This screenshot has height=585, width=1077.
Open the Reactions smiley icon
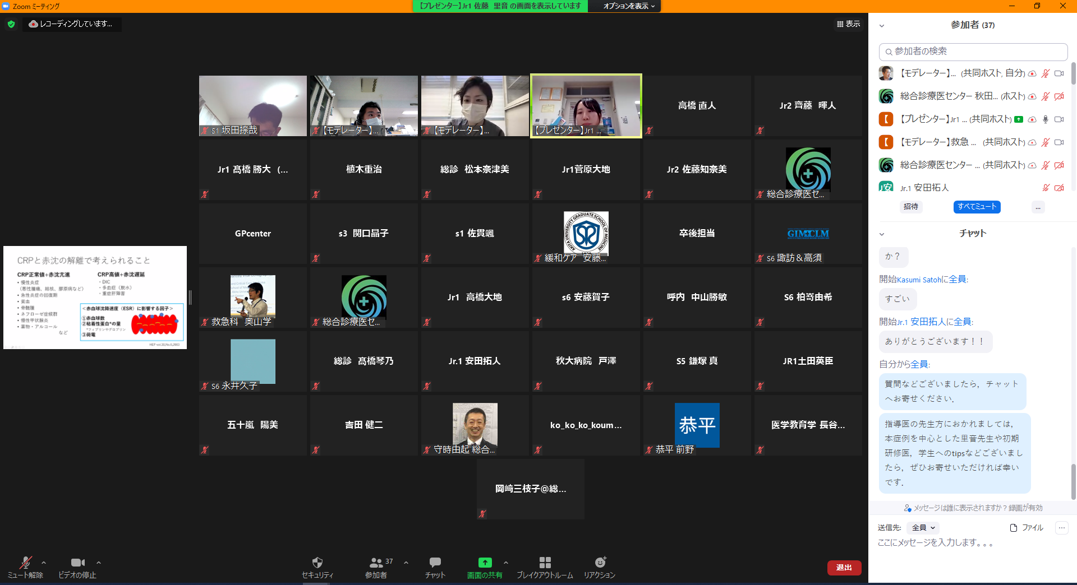(600, 563)
